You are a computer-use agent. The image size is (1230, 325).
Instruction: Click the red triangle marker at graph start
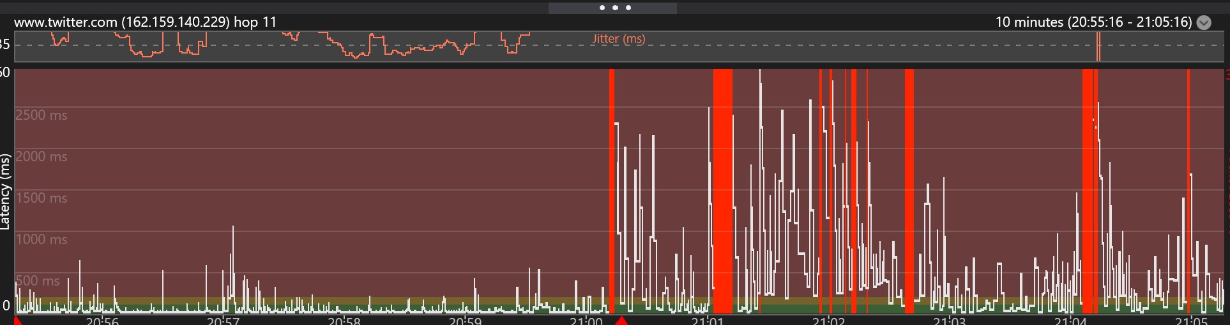[17, 321]
